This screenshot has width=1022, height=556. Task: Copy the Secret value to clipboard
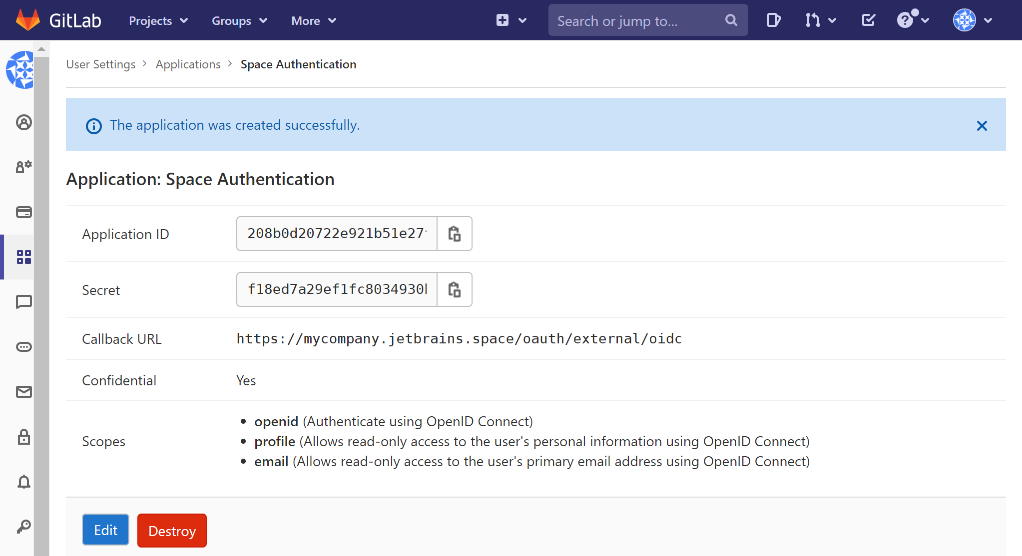point(454,289)
